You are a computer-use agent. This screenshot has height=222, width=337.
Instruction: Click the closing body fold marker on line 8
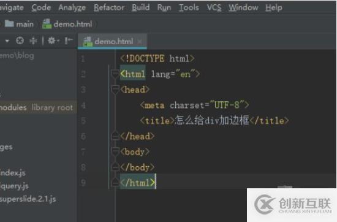[115, 167]
